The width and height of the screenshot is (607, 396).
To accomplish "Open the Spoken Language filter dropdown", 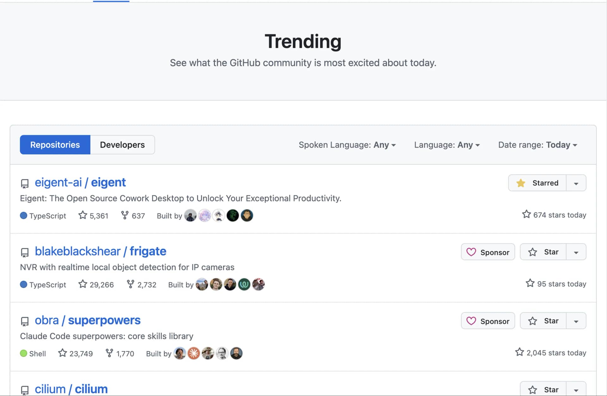I will tap(347, 145).
